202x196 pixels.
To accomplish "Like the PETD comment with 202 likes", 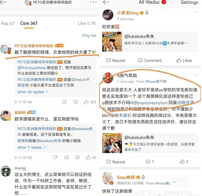I will click(90, 102).
